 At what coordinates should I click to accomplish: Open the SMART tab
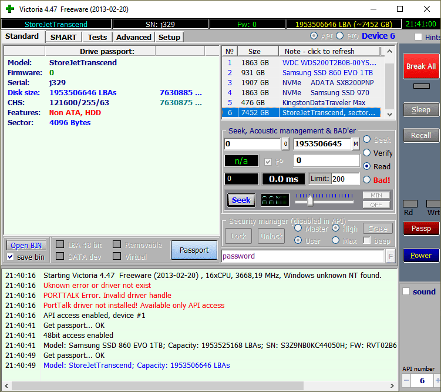click(x=63, y=37)
